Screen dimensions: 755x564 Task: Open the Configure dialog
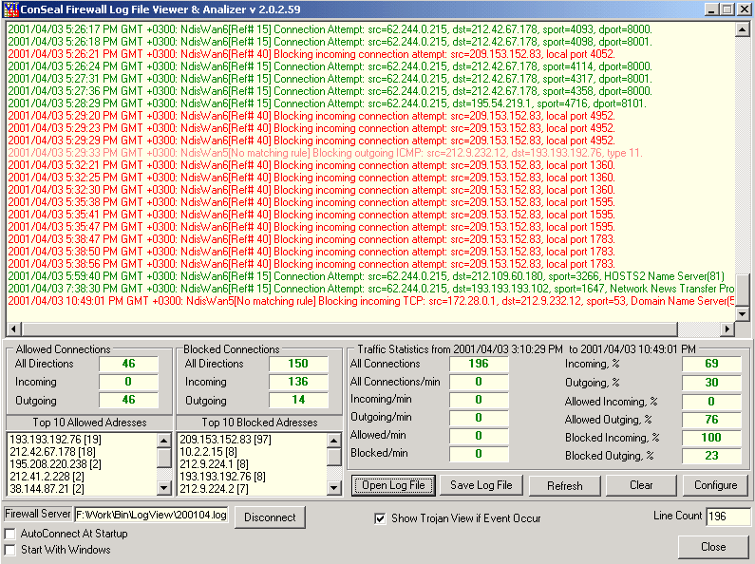click(x=715, y=485)
